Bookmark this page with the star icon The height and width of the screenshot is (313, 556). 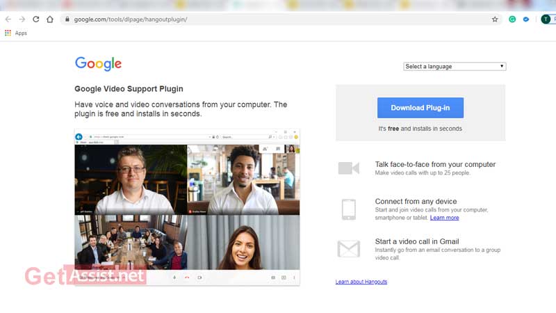pos(495,19)
